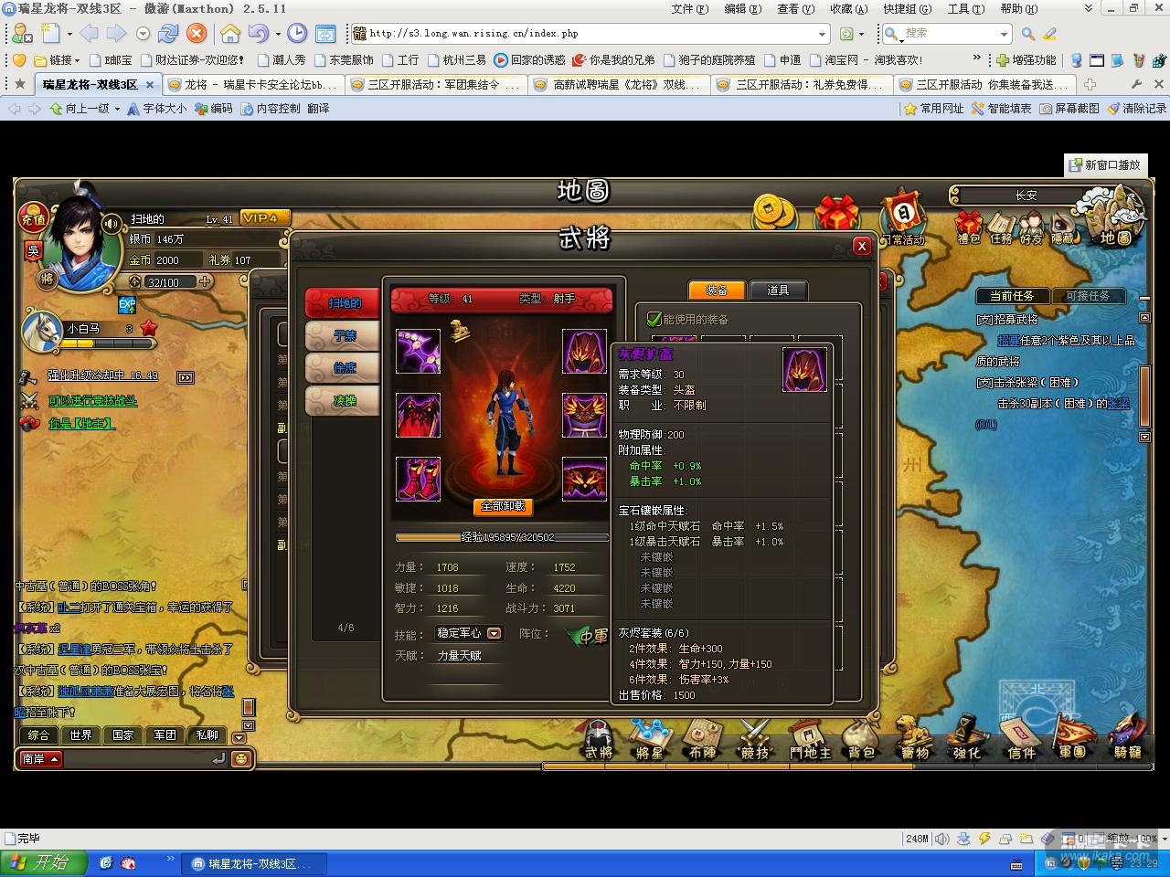Select the purple bow weapon slot
Screen dimensions: 1170x877
(418, 351)
